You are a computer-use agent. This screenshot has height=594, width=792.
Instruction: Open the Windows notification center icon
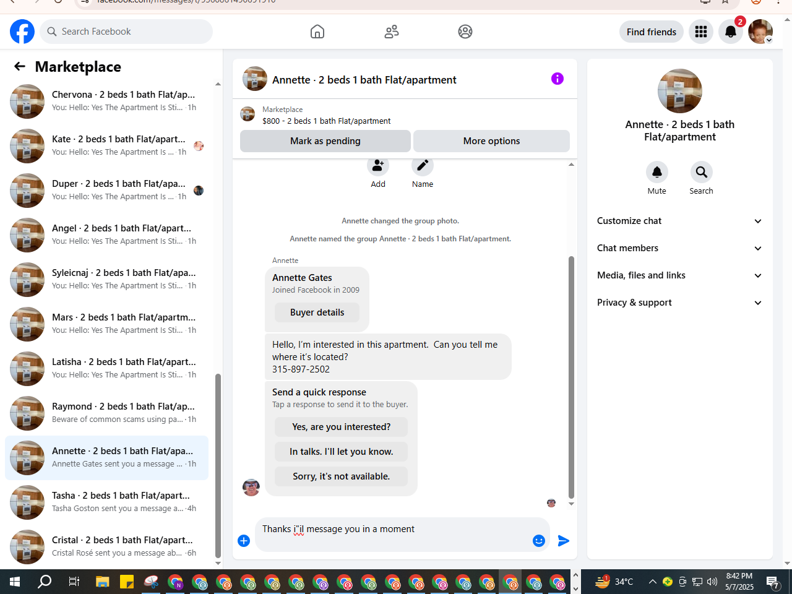click(773, 582)
